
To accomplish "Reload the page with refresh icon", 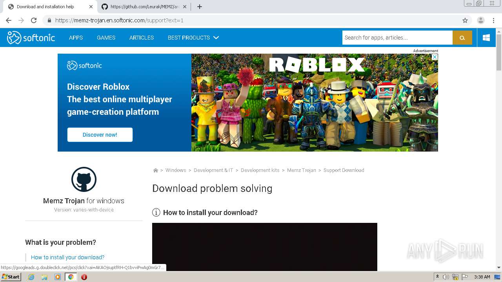I will tap(34, 20).
